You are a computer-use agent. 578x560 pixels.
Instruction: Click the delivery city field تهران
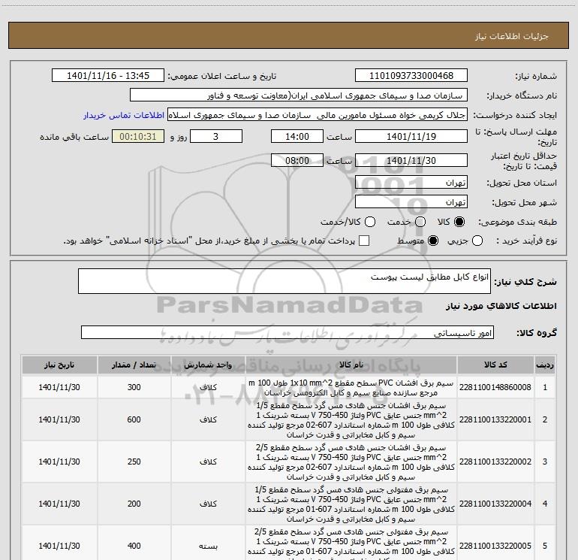coord(411,202)
